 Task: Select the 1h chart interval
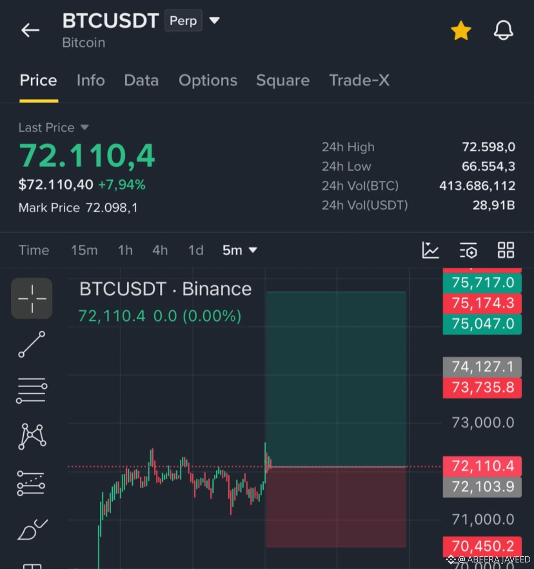point(125,250)
